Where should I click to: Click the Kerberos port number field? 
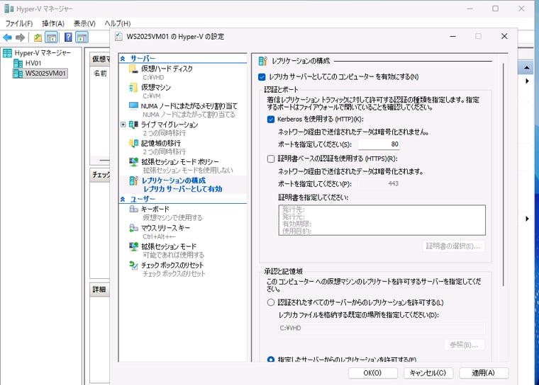click(379, 144)
